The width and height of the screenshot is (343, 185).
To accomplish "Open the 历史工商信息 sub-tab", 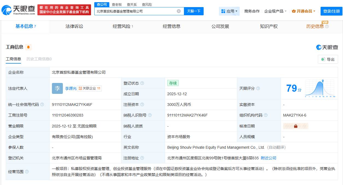I will pos(39,59).
